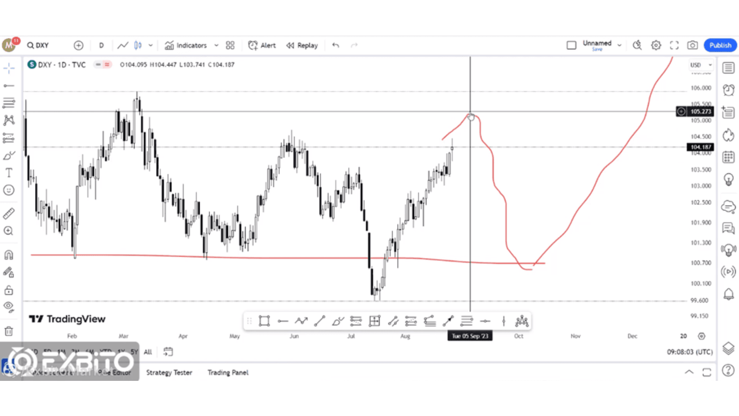The height and width of the screenshot is (416, 739).
Task: Open the ideas lightbulb panel
Action: click(x=728, y=179)
